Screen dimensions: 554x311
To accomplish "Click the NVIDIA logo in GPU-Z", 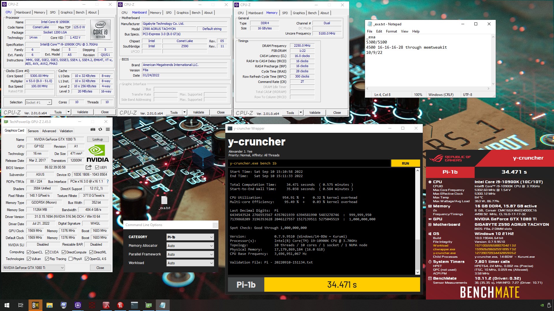I will [98, 154].
